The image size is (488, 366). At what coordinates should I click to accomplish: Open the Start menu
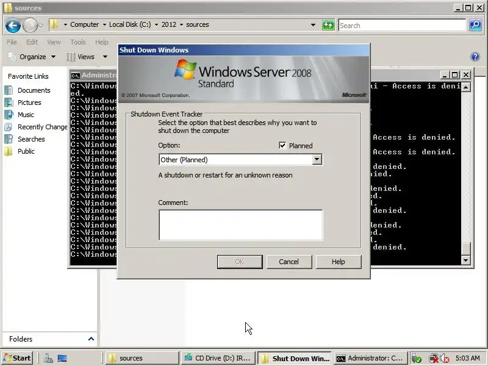[17, 358]
